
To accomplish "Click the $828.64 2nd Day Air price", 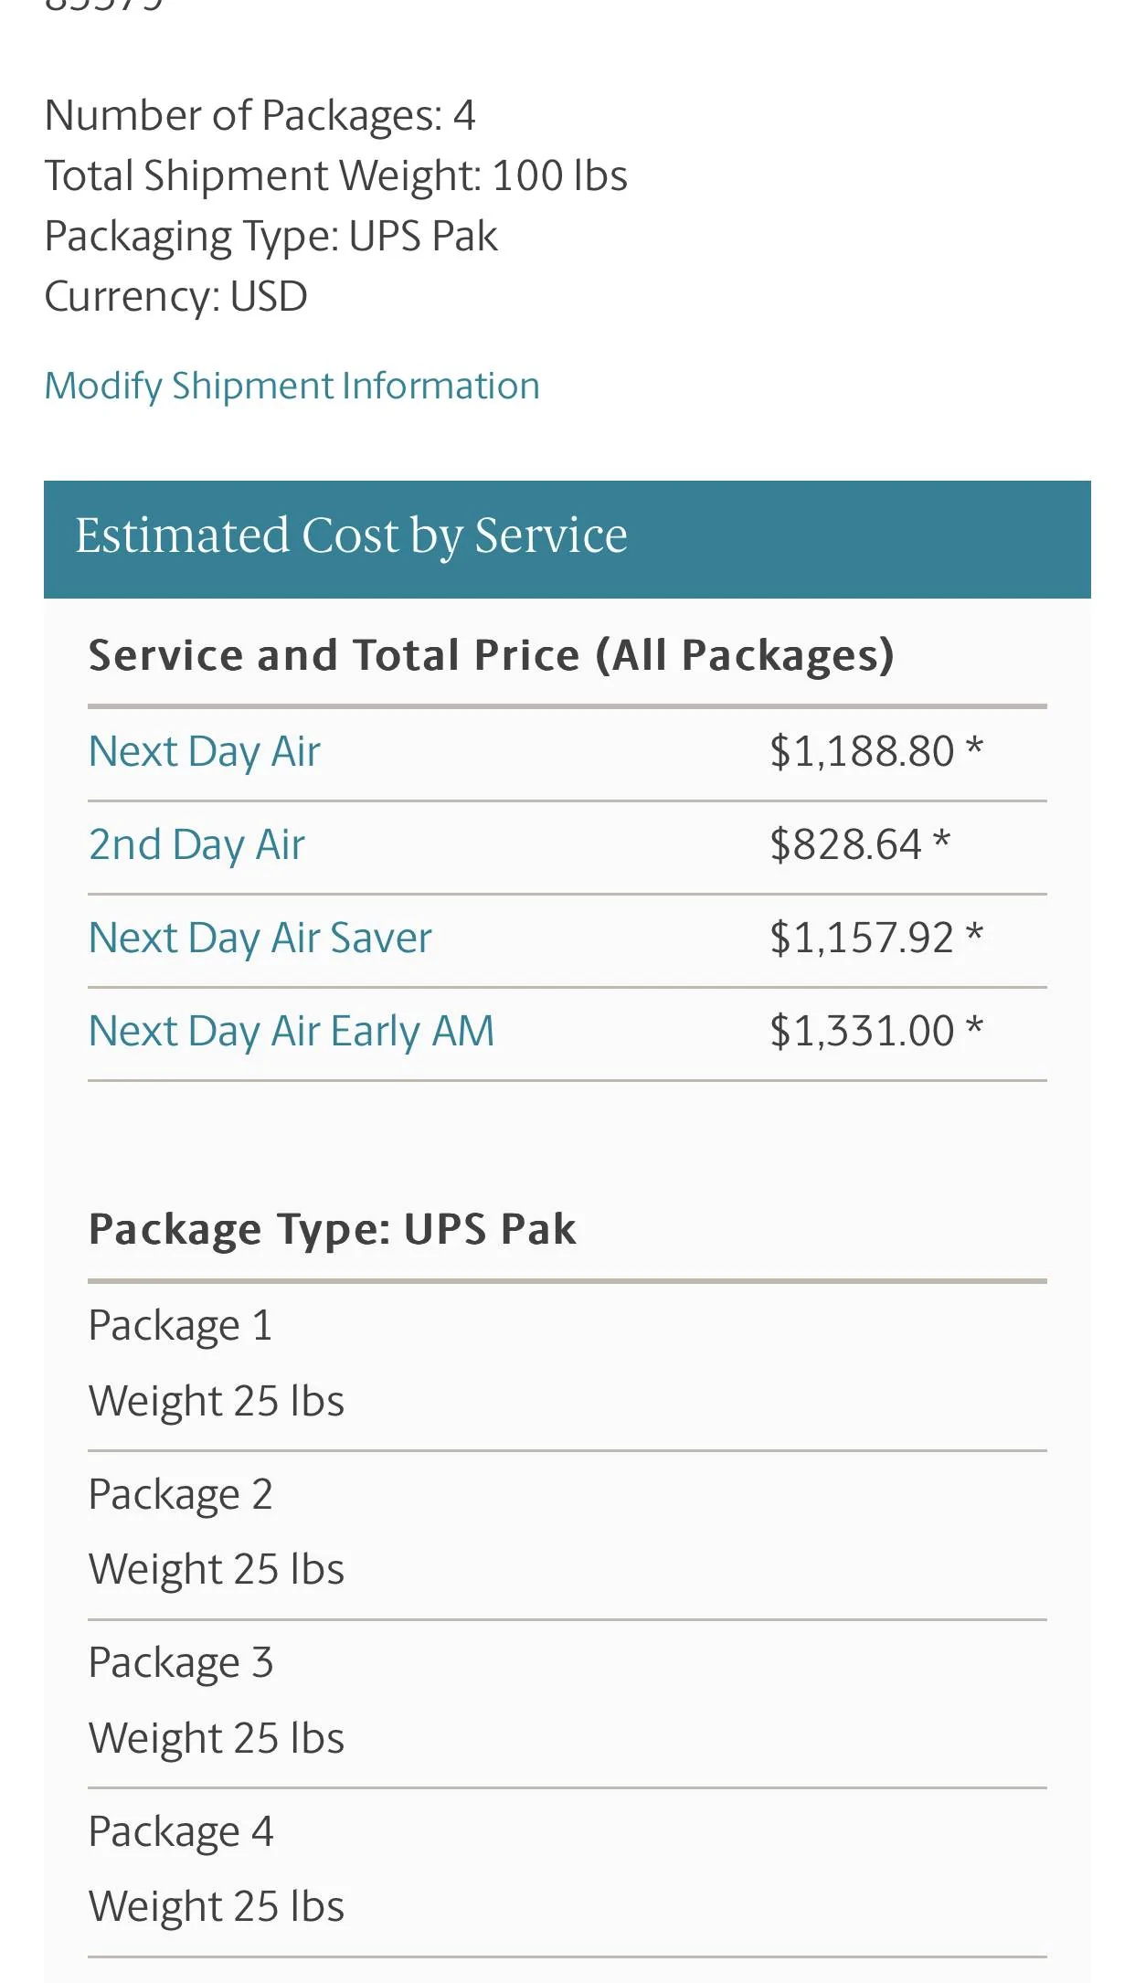I will (860, 844).
